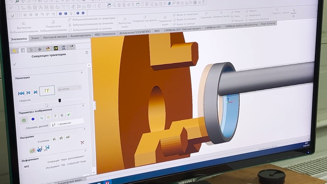The height and width of the screenshot is (184, 327).
Task: Open the До конца dropdown
Action: pyautogui.click(x=69, y=88)
